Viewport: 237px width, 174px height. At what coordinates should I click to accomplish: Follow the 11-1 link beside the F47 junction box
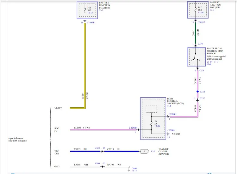point(212,10)
